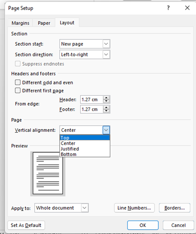Image resolution: width=196 pixels, height=234 pixels.
Task: Select the Layout tab
Action: [x=67, y=23]
